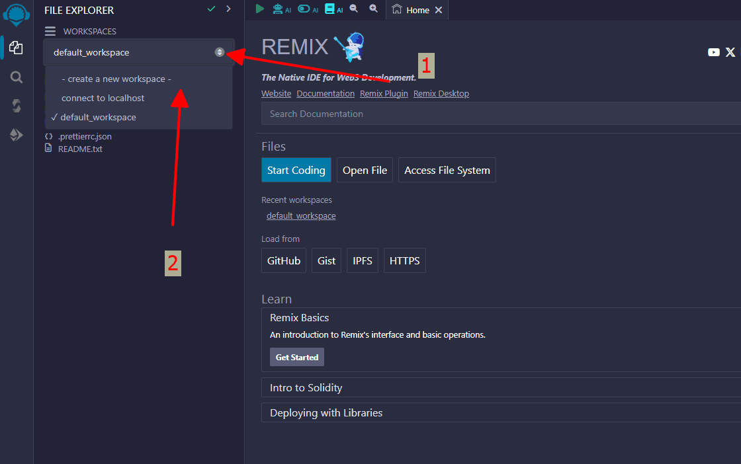Screen dimensions: 741x464
Task: Open the default_workspace dropdown selector
Action: click(x=139, y=52)
